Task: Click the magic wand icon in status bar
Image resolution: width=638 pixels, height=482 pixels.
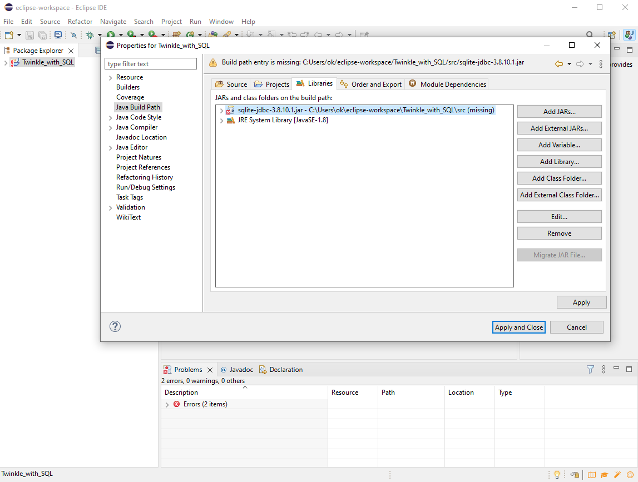Action: [617, 475]
